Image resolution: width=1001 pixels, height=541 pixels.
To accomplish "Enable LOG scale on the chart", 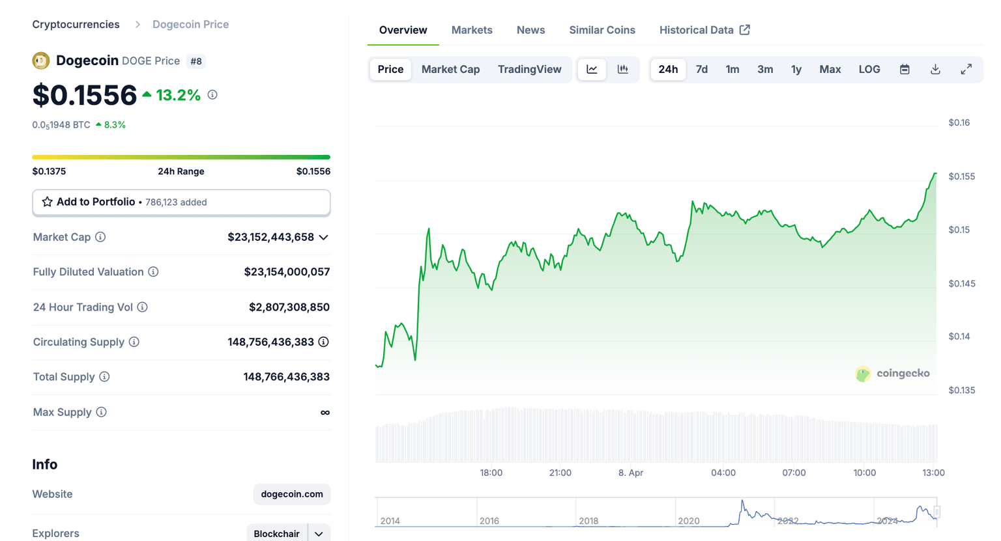I will (869, 69).
